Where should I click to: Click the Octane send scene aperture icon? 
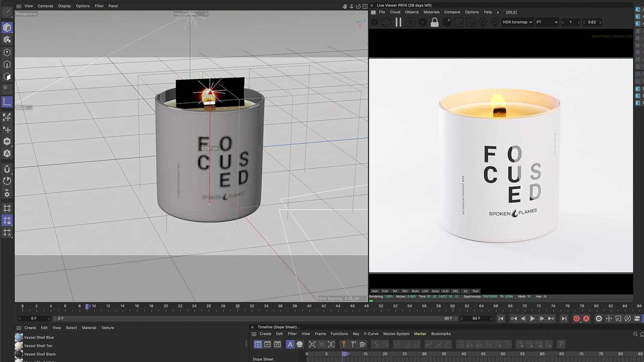click(374, 22)
